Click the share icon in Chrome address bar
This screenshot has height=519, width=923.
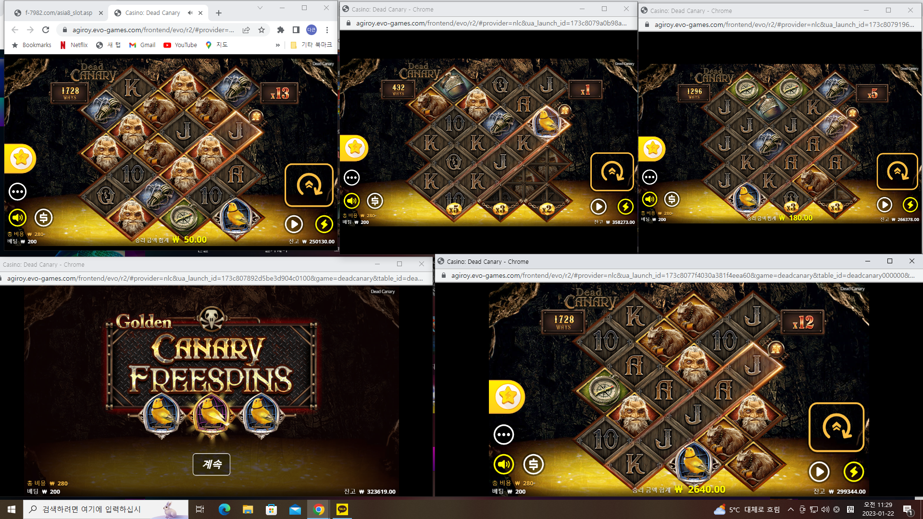246,30
